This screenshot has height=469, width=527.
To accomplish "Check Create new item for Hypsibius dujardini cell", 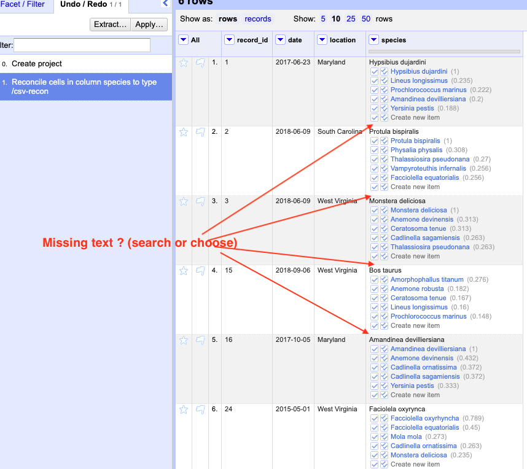I will [x=375, y=118].
